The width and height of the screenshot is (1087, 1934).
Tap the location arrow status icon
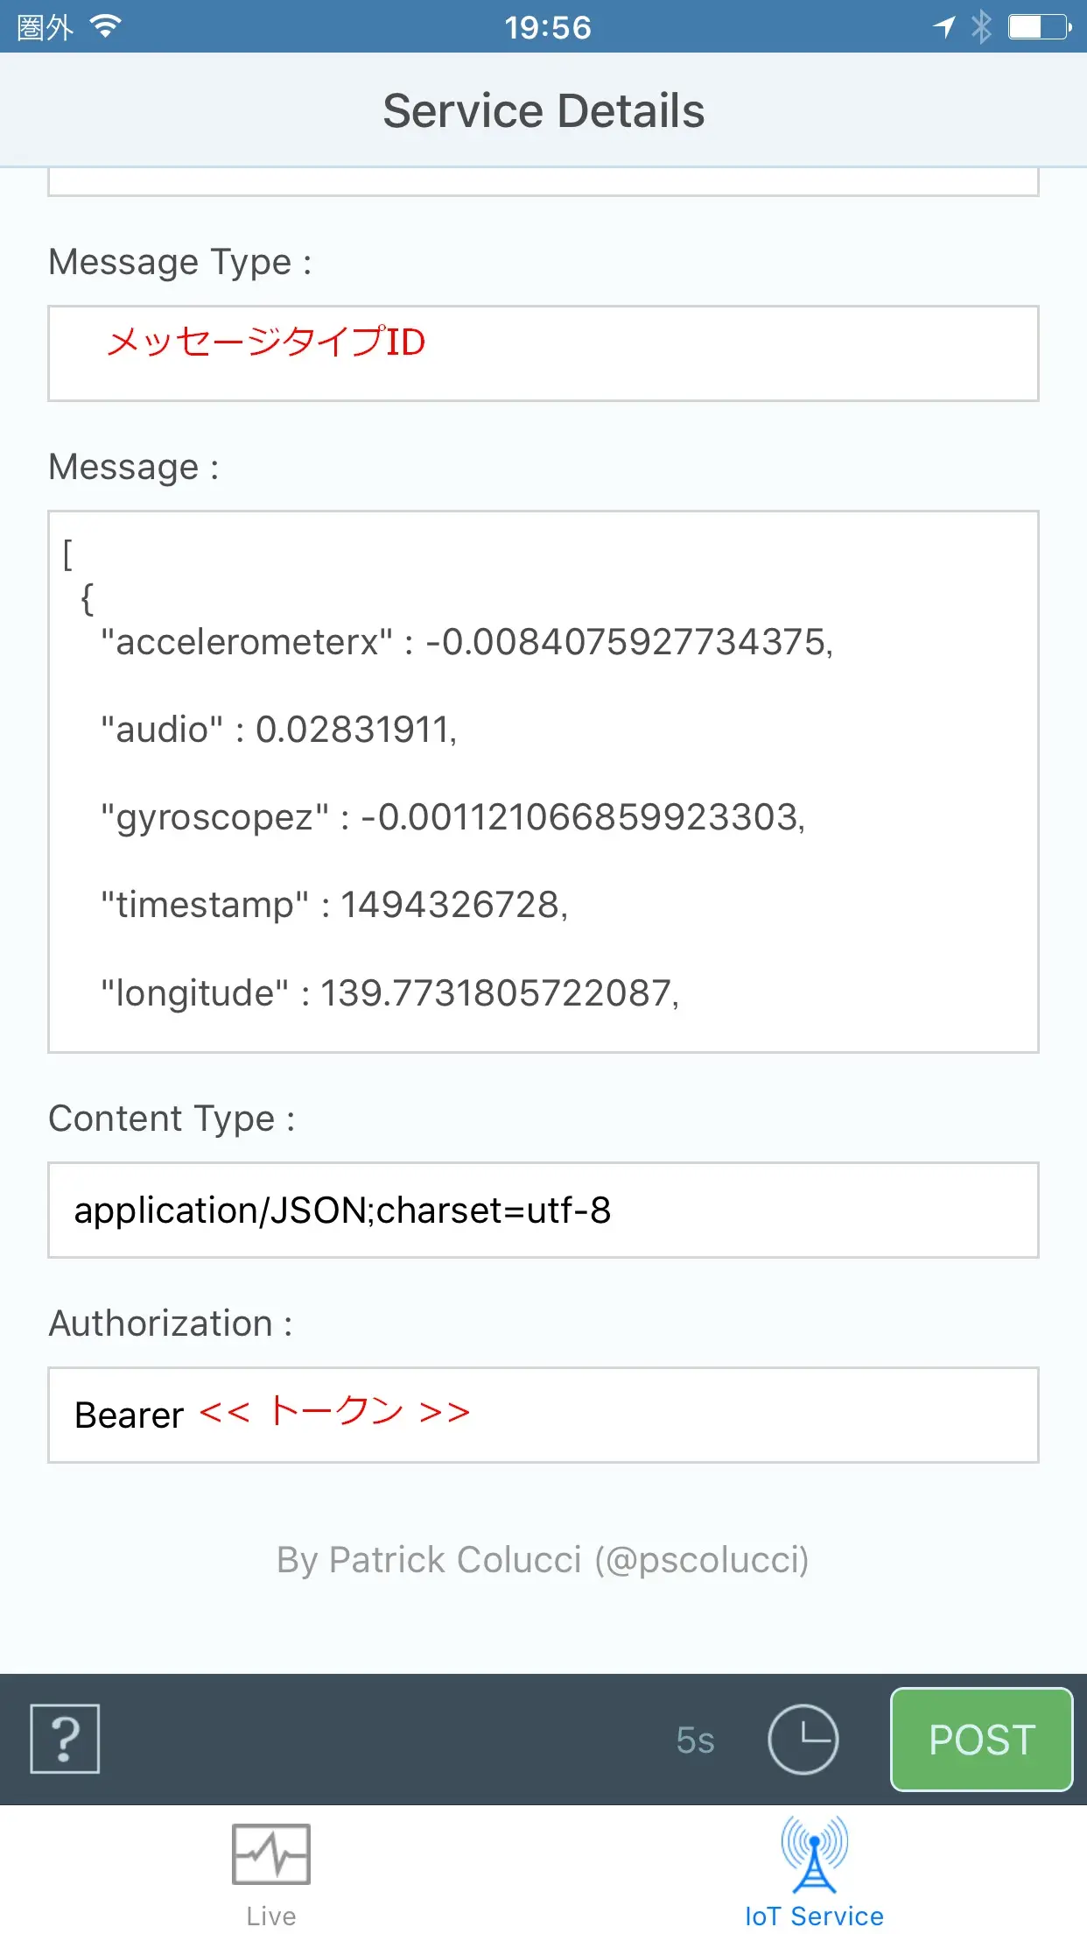[x=943, y=27]
